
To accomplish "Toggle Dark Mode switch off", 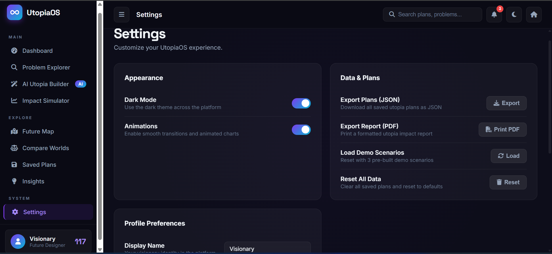I will [301, 103].
